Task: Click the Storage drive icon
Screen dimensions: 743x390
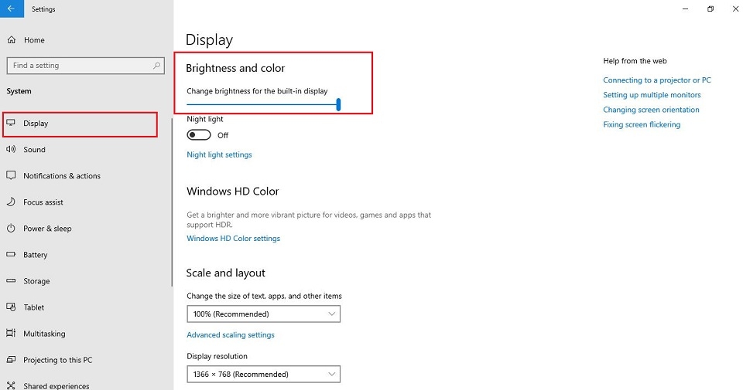Action: click(11, 281)
